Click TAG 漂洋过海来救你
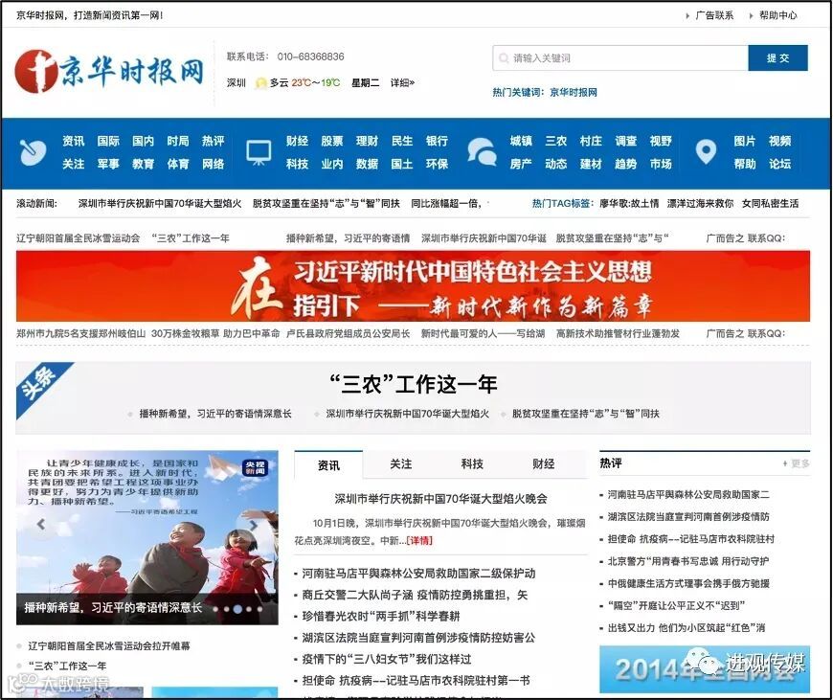The width and height of the screenshot is (833, 700). [700, 204]
